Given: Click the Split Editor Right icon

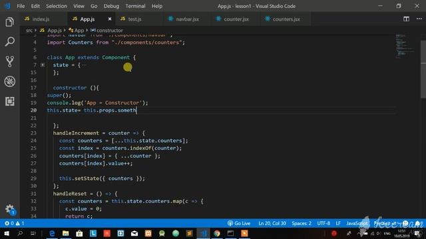Looking at the screenshot, I should [x=406, y=19].
